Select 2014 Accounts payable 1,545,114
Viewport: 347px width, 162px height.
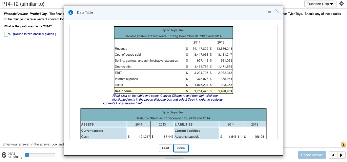point(236,137)
